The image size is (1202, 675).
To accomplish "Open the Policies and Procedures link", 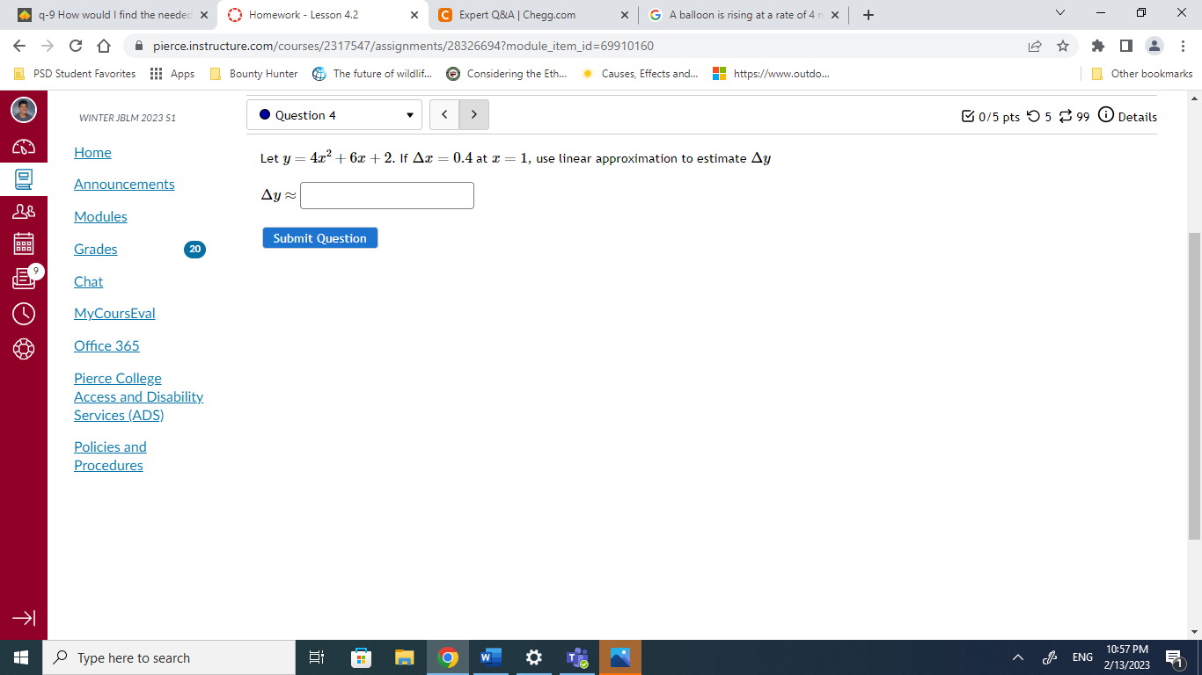I will (x=110, y=456).
